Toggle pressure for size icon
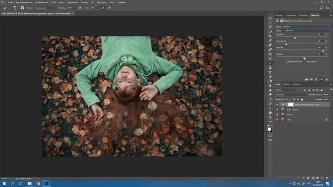 [109, 8]
